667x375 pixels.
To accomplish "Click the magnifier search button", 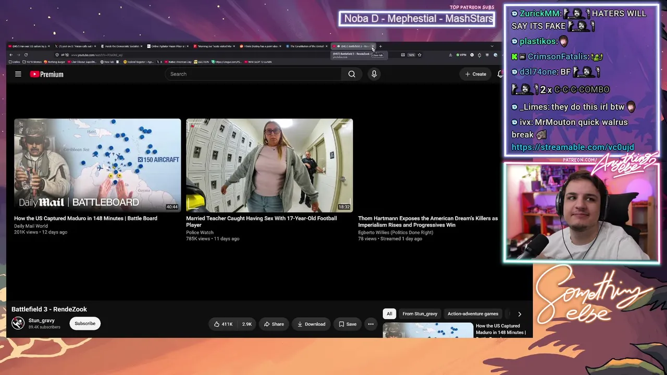I will [352, 74].
